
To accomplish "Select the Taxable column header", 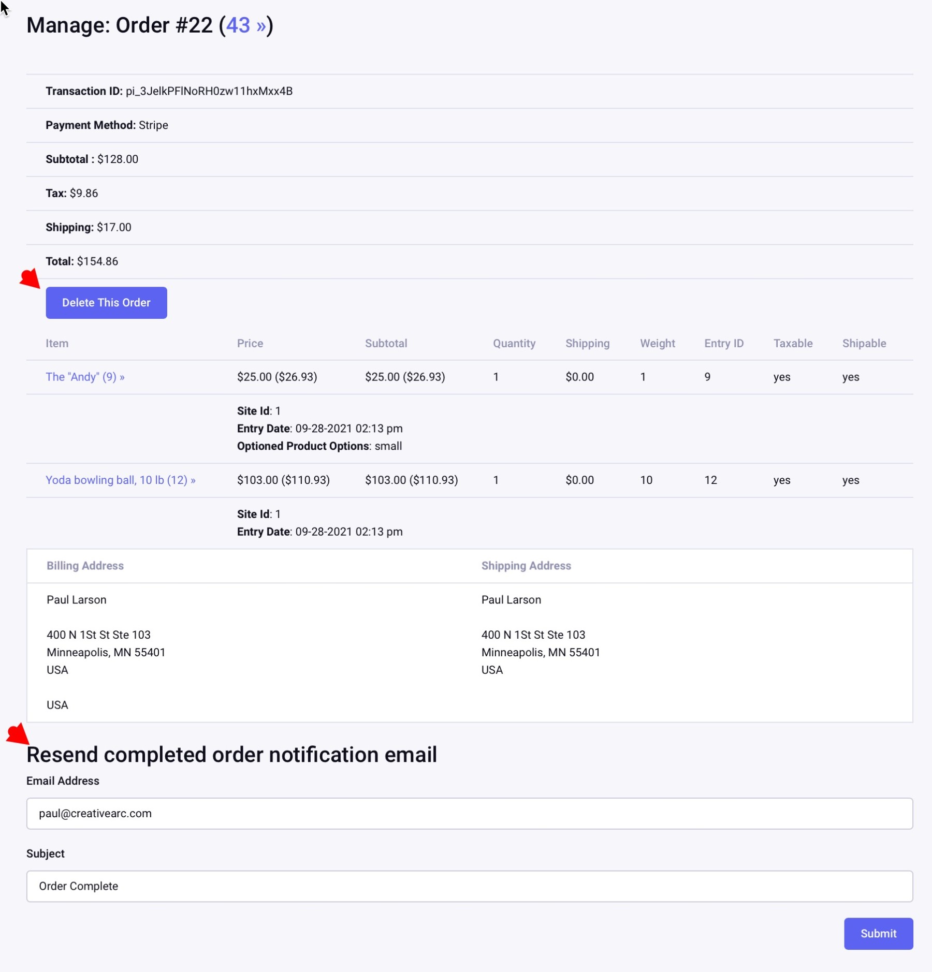I will click(793, 343).
